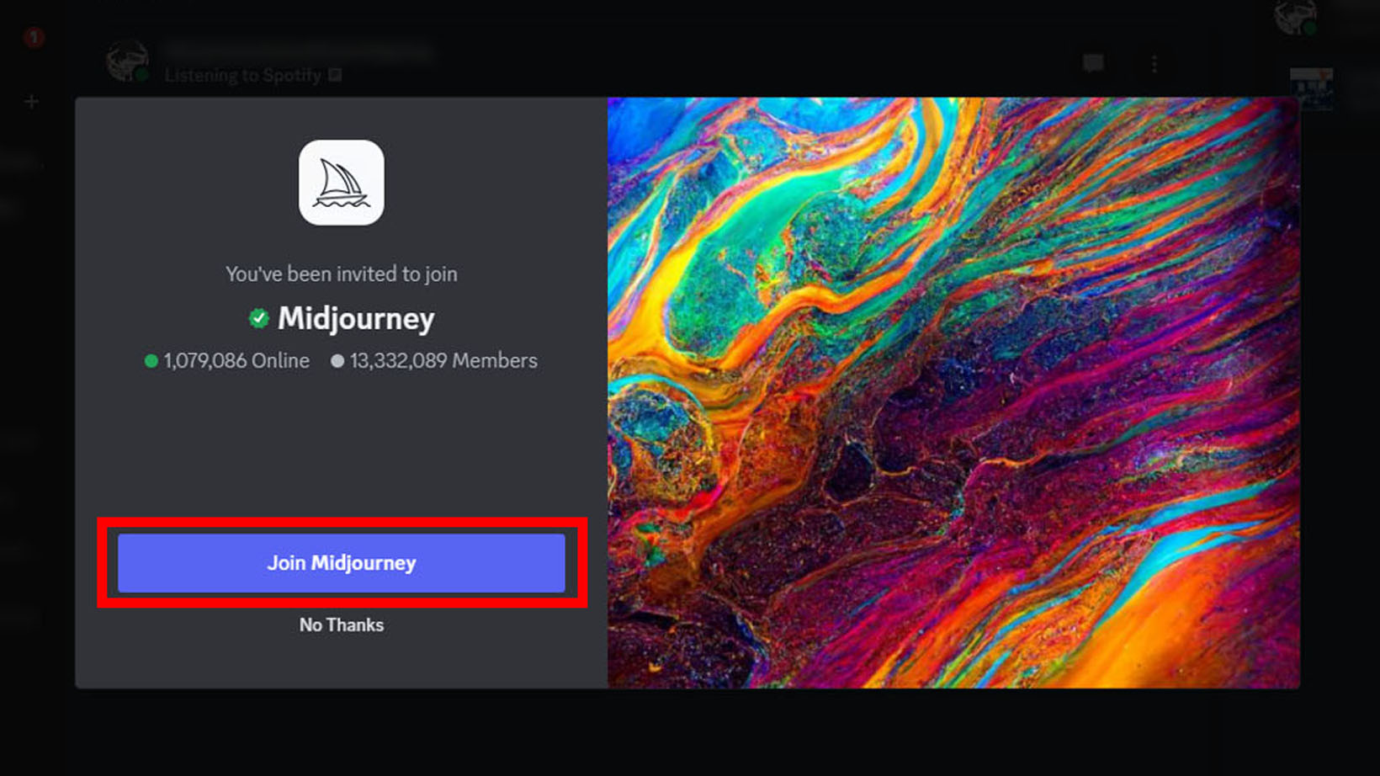
Task: Click the dimmed user avatar near Listening to Spotify
Action: pyautogui.click(x=127, y=61)
